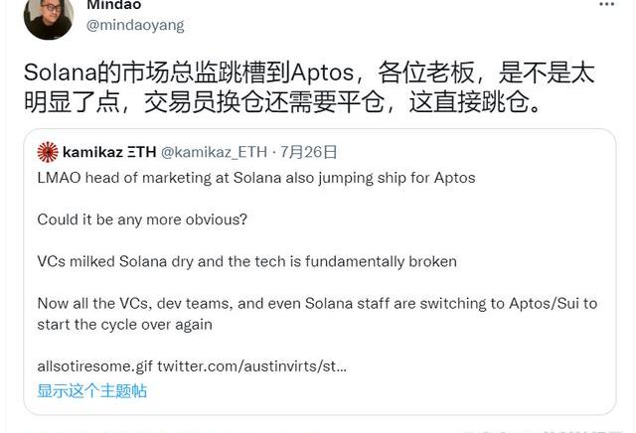Click the @kamikaz_ETH handle
The height and width of the screenshot is (433, 636).
point(212,152)
